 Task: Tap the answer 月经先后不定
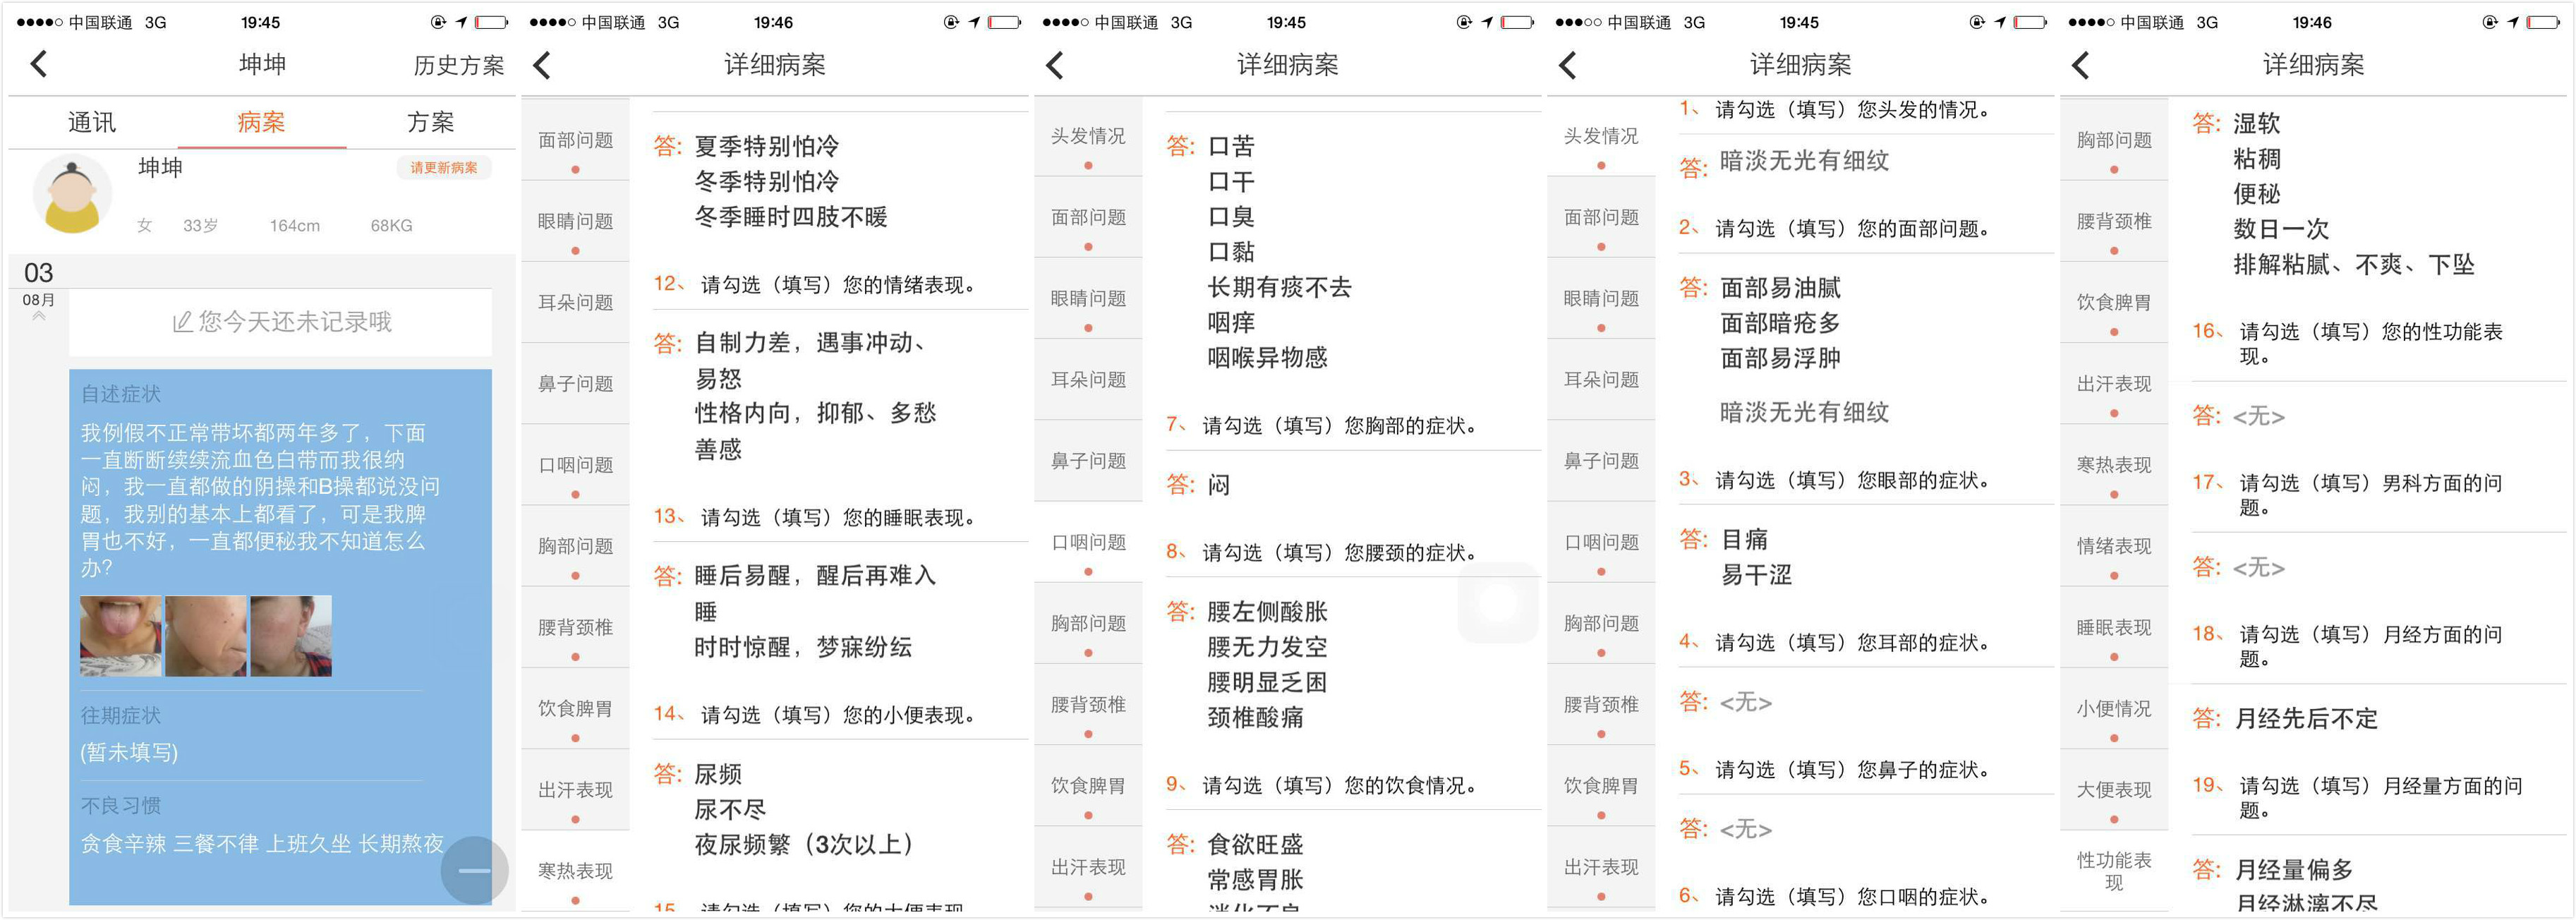pyautogui.click(x=2306, y=718)
